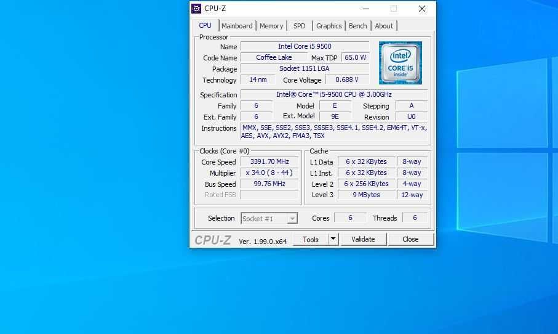Select the CPU tab
558x334 pixels.
205,25
